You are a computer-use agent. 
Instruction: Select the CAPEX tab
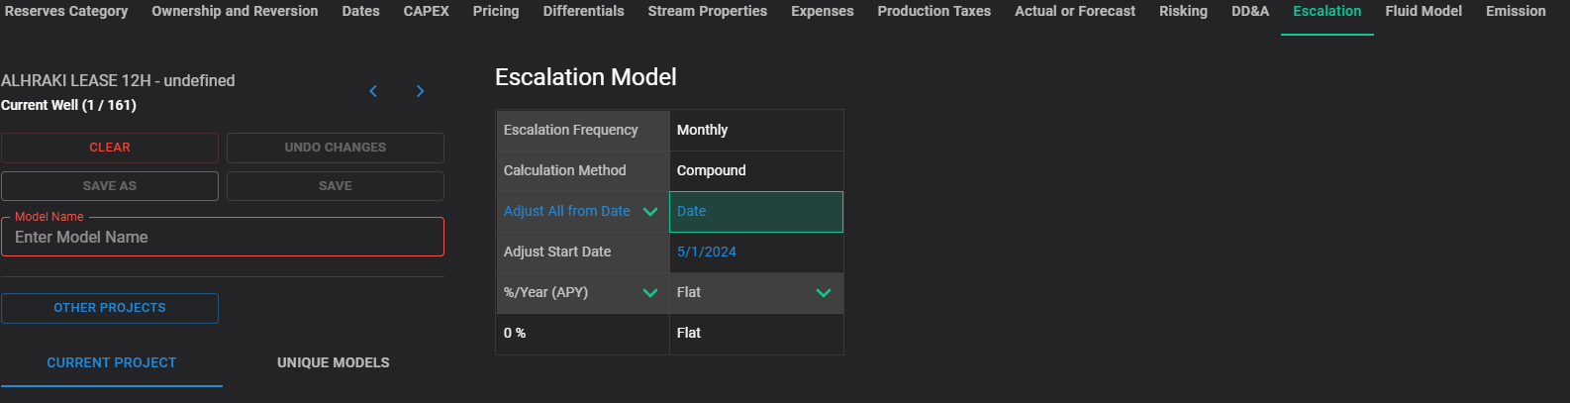[x=427, y=12]
